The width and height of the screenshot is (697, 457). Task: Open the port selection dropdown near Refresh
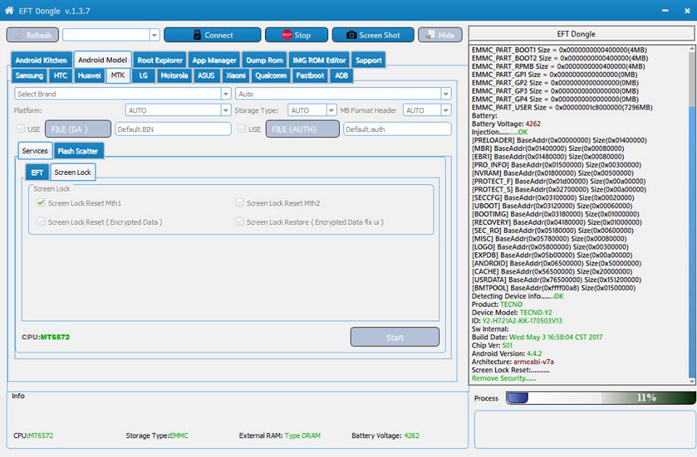point(154,35)
